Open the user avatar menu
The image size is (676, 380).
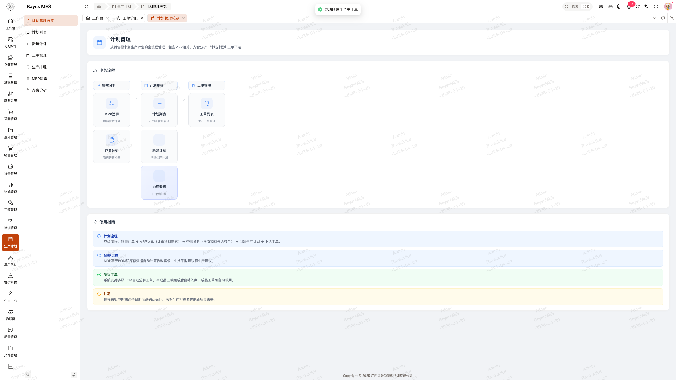tap(668, 7)
